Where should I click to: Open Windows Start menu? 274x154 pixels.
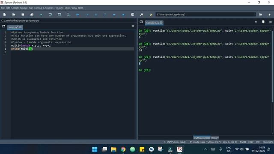95,149
